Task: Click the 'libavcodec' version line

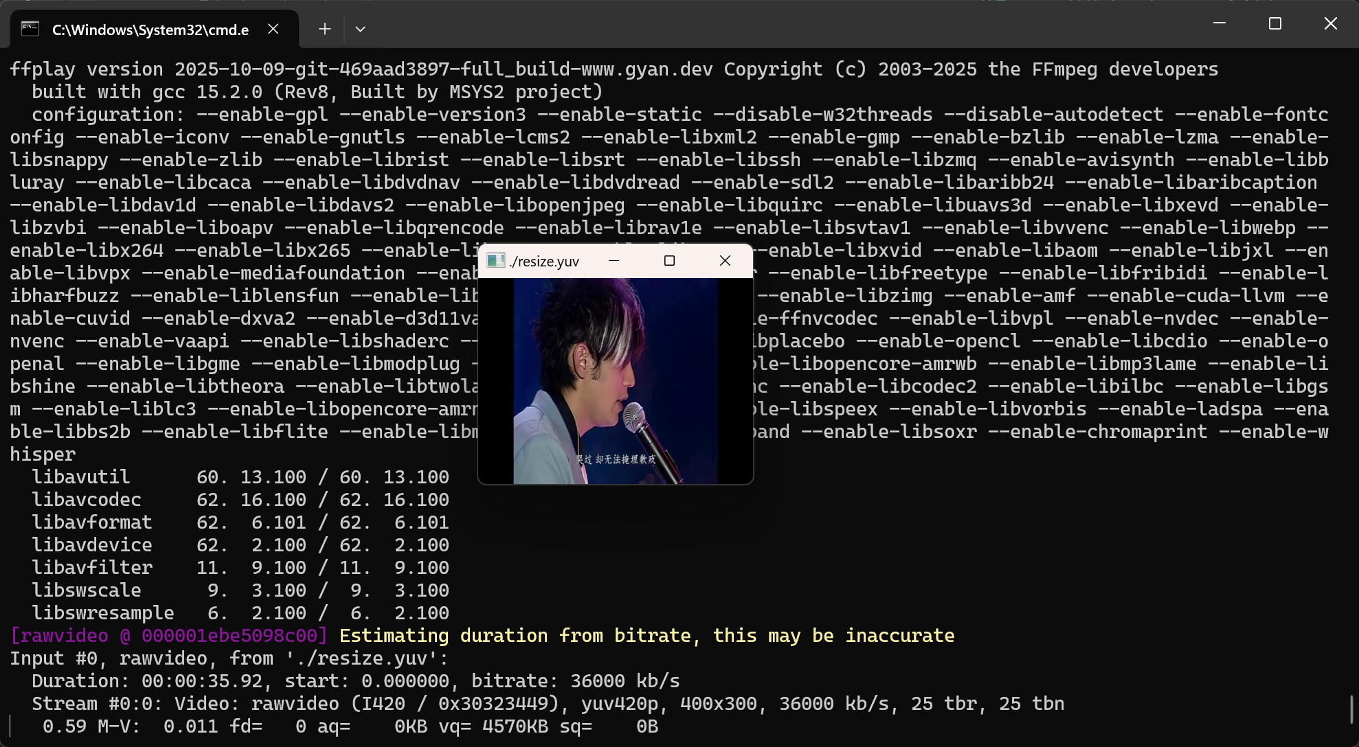Action: click(87, 500)
